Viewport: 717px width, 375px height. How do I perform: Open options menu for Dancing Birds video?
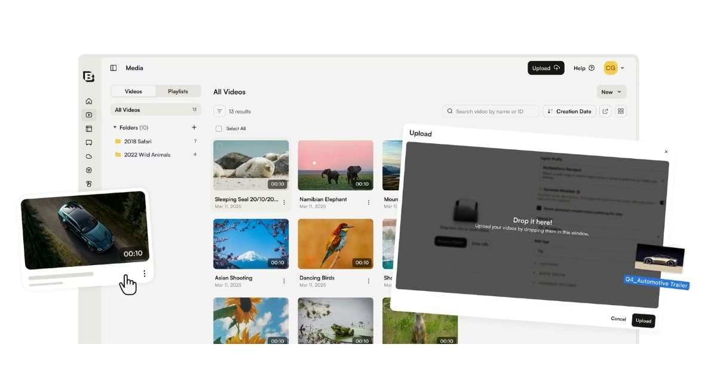tap(369, 281)
